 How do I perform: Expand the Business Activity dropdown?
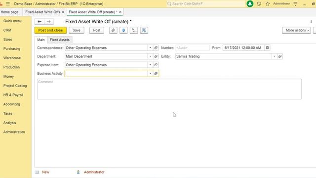tap(150, 74)
